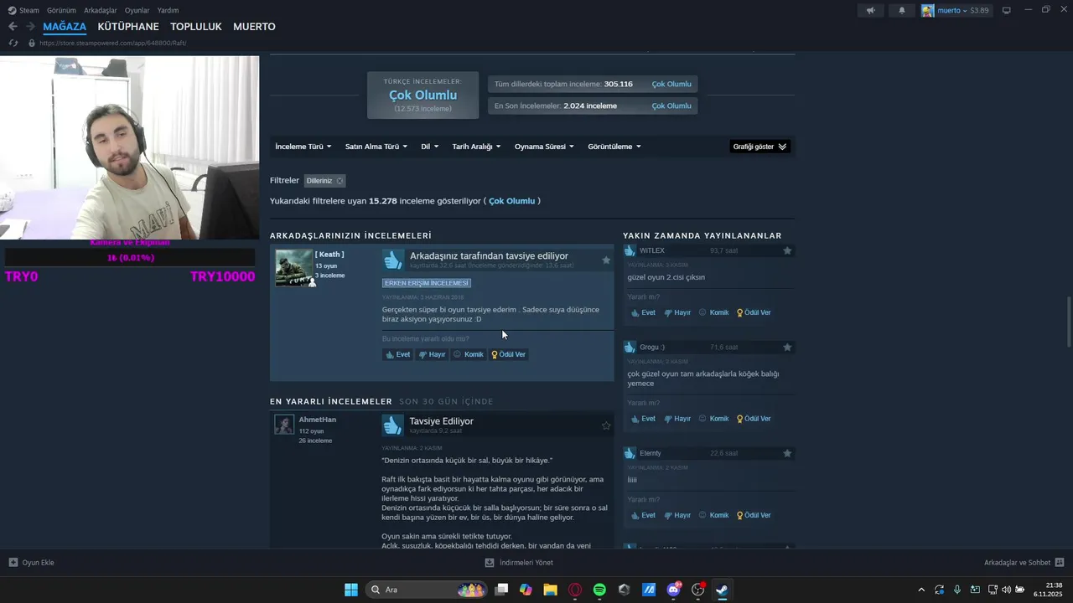Click the thumbs-up icon on AhmetHan's review
The height and width of the screenshot is (603, 1073).
pos(392,425)
